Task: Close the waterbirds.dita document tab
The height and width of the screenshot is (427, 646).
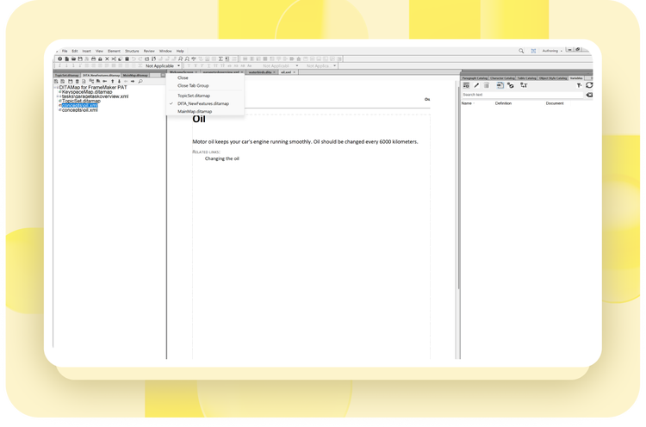Action: click(x=274, y=72)
